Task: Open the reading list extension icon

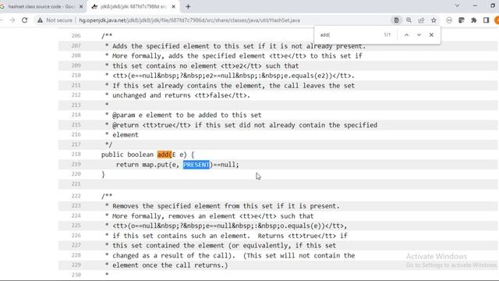Action: pyautogui.click(x=461, y=20)
